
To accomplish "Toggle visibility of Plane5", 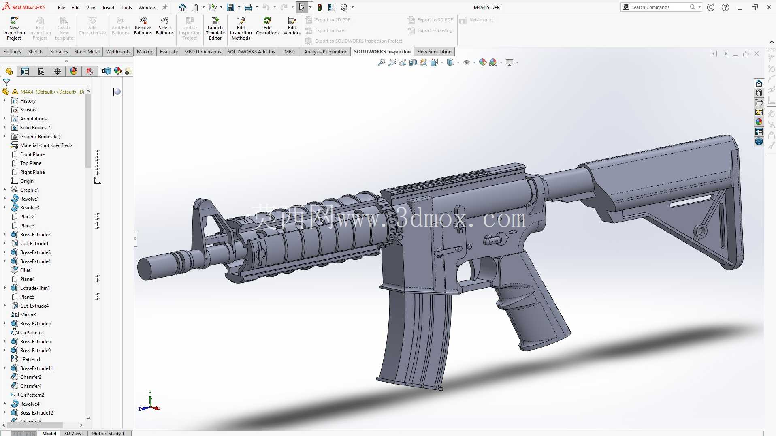I will coord(97,297).
